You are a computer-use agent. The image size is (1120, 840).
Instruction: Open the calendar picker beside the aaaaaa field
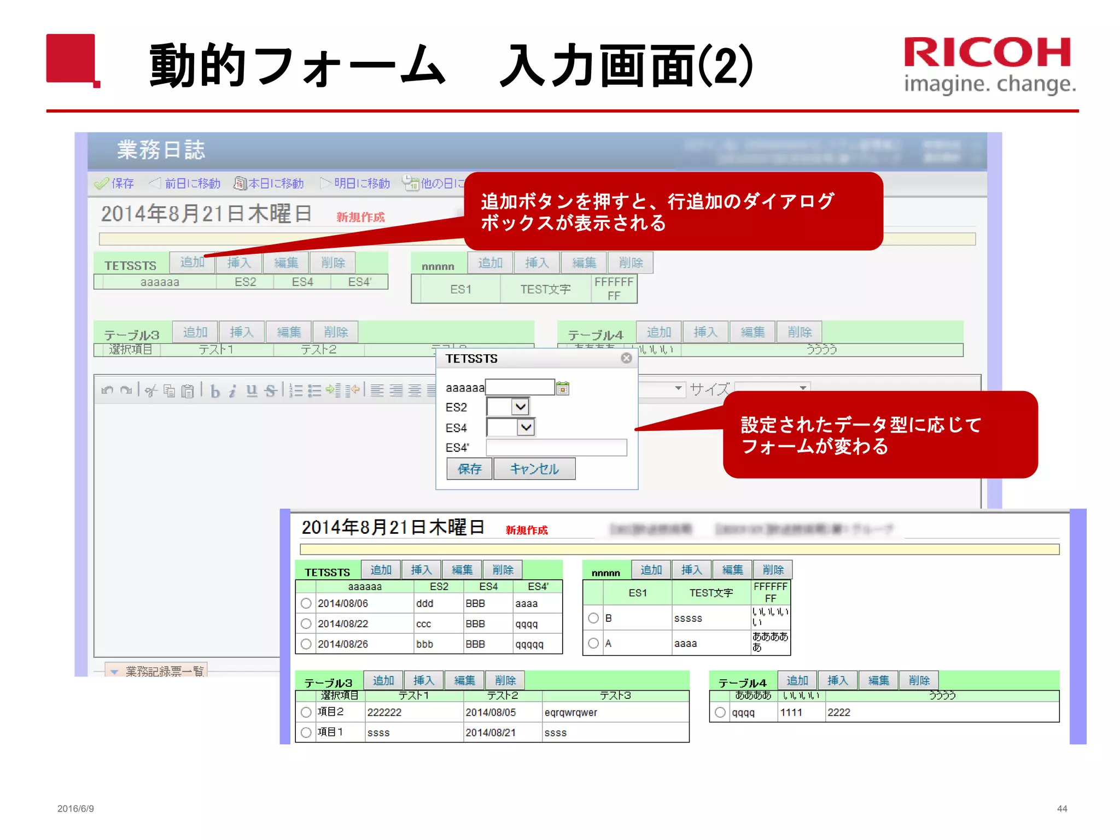(563, 388)
